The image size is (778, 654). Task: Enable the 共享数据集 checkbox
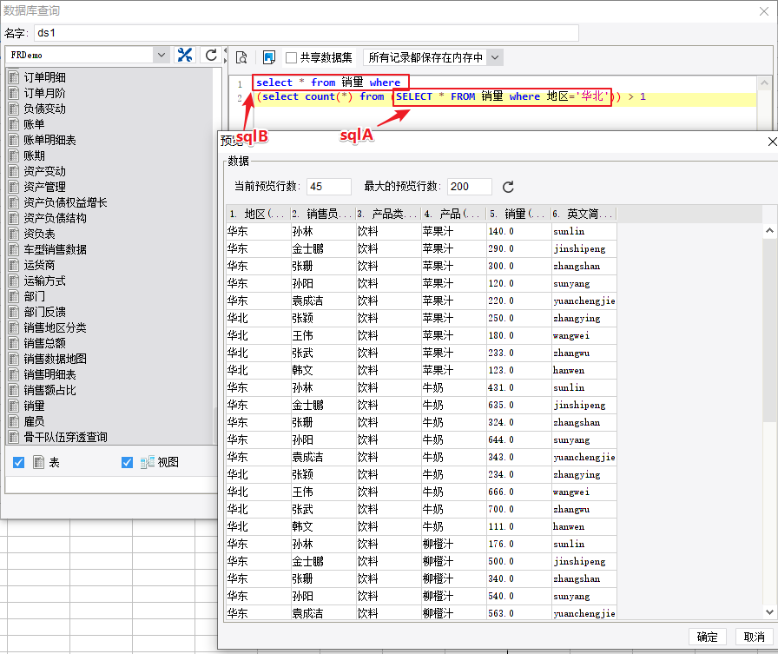click(292, 57)
